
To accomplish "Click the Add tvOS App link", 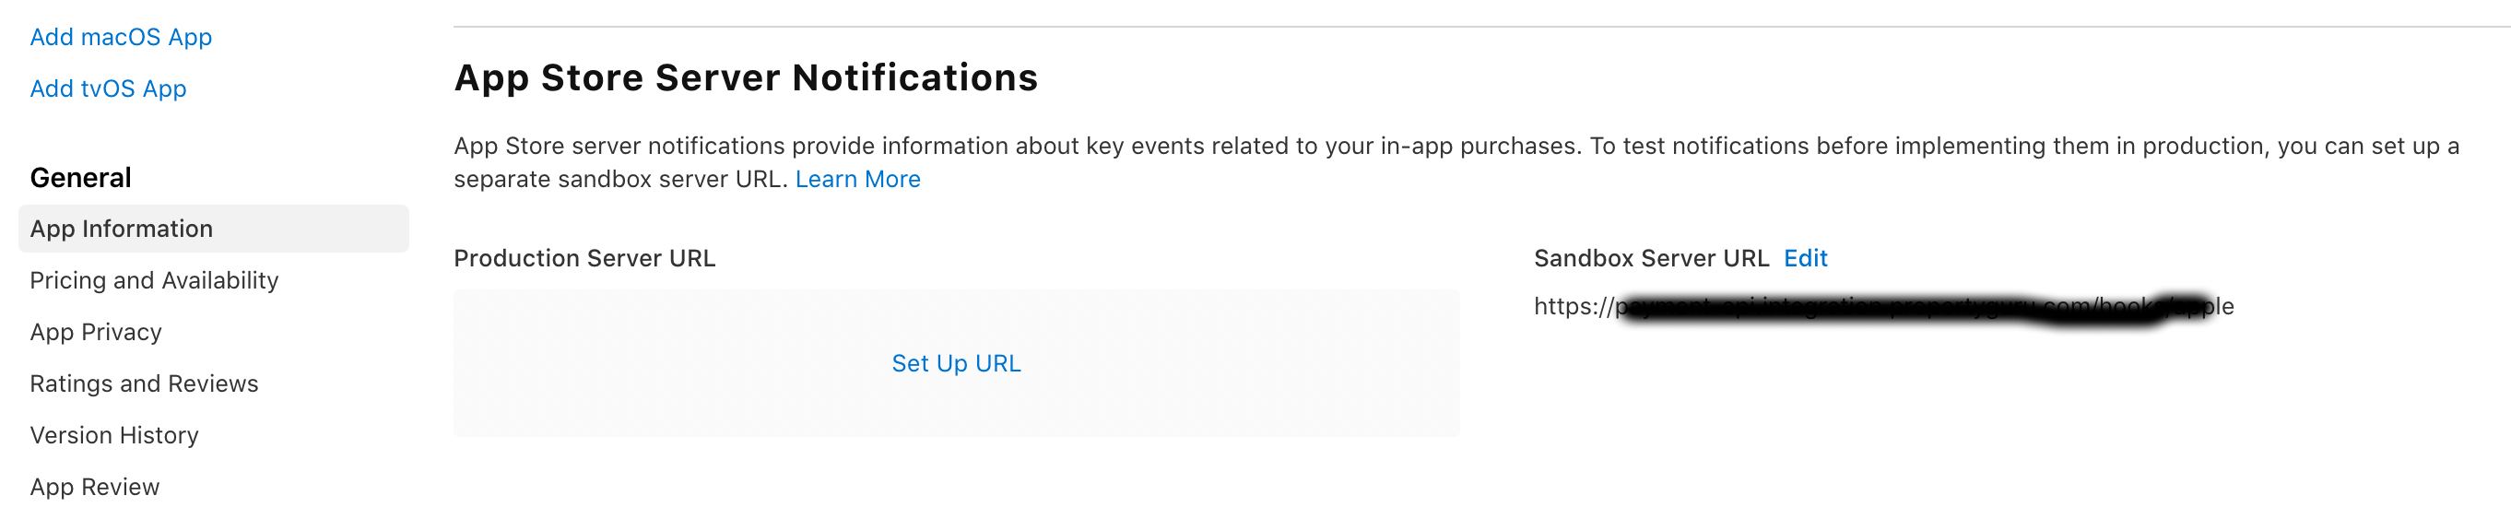I will [x=108, y=88].
